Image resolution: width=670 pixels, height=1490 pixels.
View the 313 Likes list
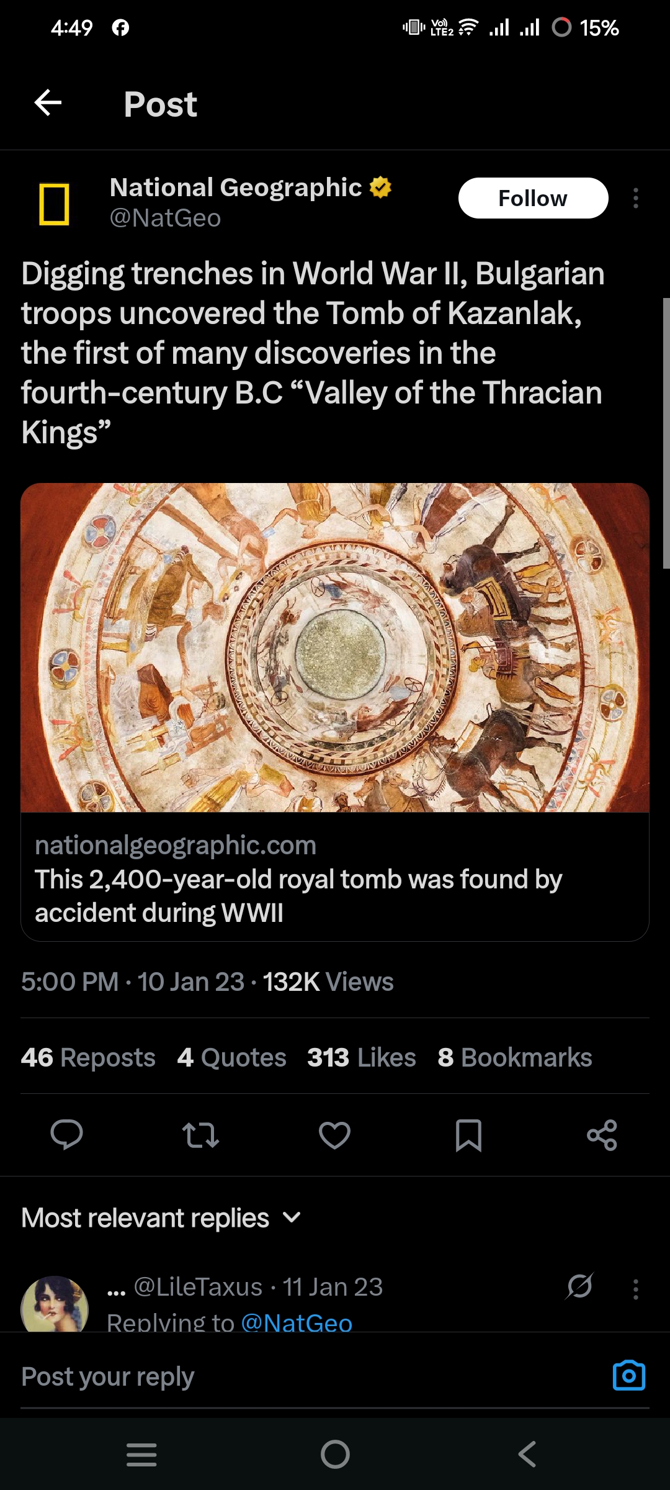pos(361,1057)
